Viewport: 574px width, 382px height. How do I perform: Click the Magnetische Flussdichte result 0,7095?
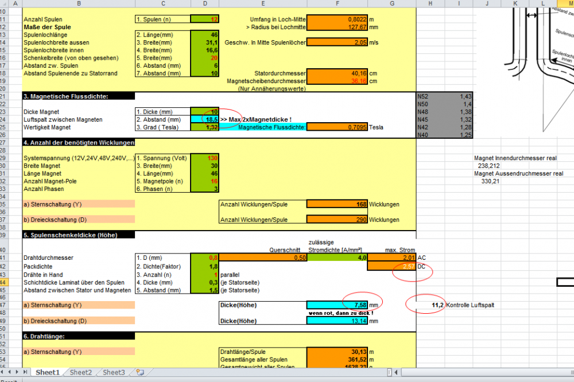pyautogui.click(x=337, y=127)
